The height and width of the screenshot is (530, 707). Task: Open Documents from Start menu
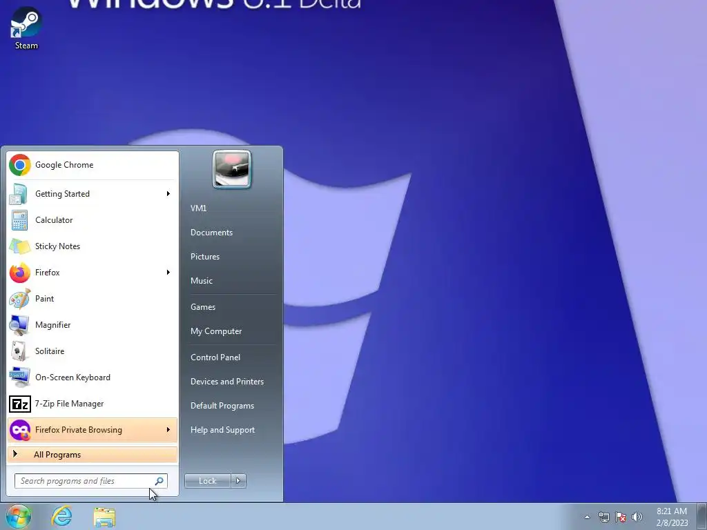point(211,233)
